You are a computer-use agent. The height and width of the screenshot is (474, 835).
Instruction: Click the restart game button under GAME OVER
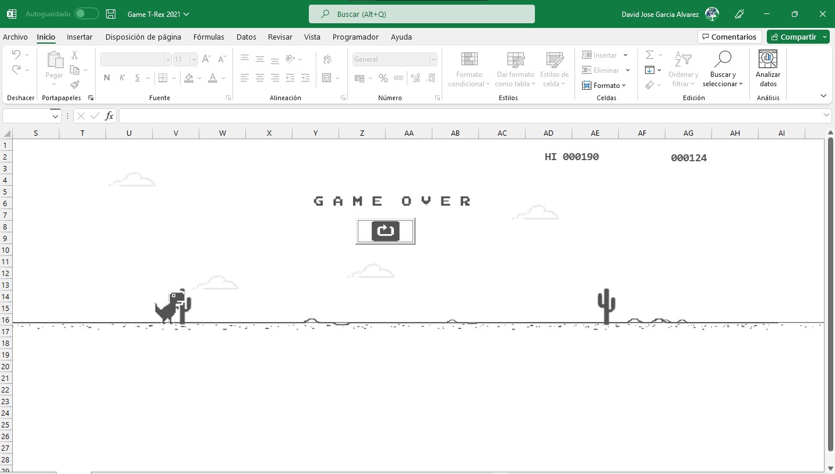[x=385, y=231]
